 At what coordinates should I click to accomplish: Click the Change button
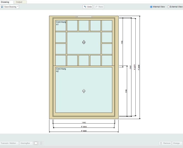click(x=177, y=143)
